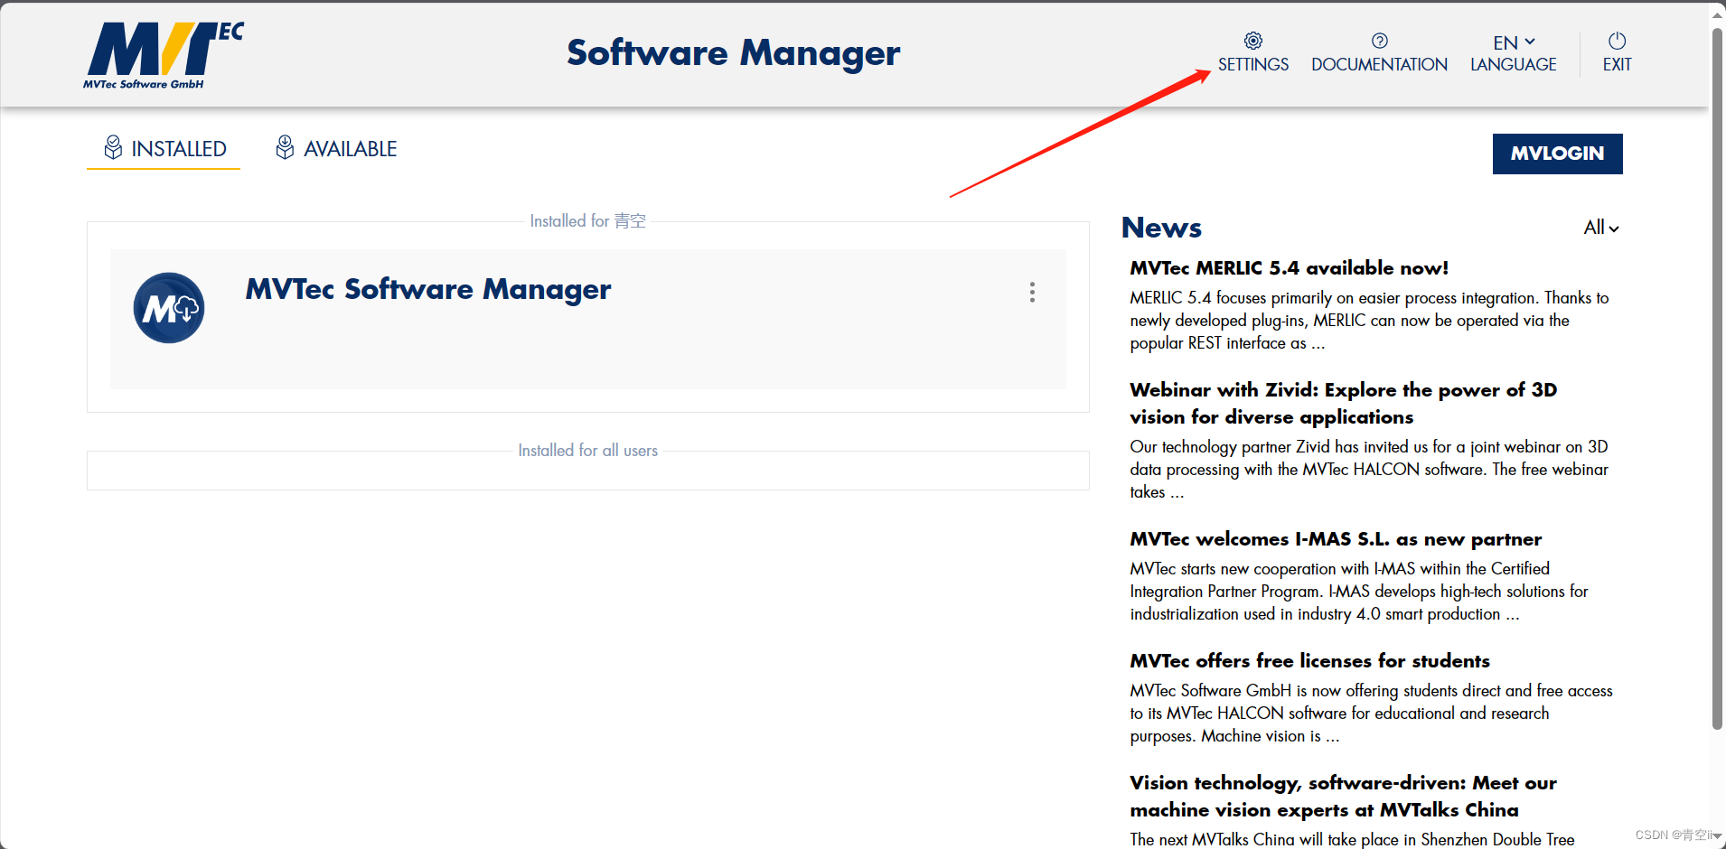
Task: Open news 'MVTec MERLIC 5.4 available now!'
Action: pyautogui.click(x=1289, y=268)
